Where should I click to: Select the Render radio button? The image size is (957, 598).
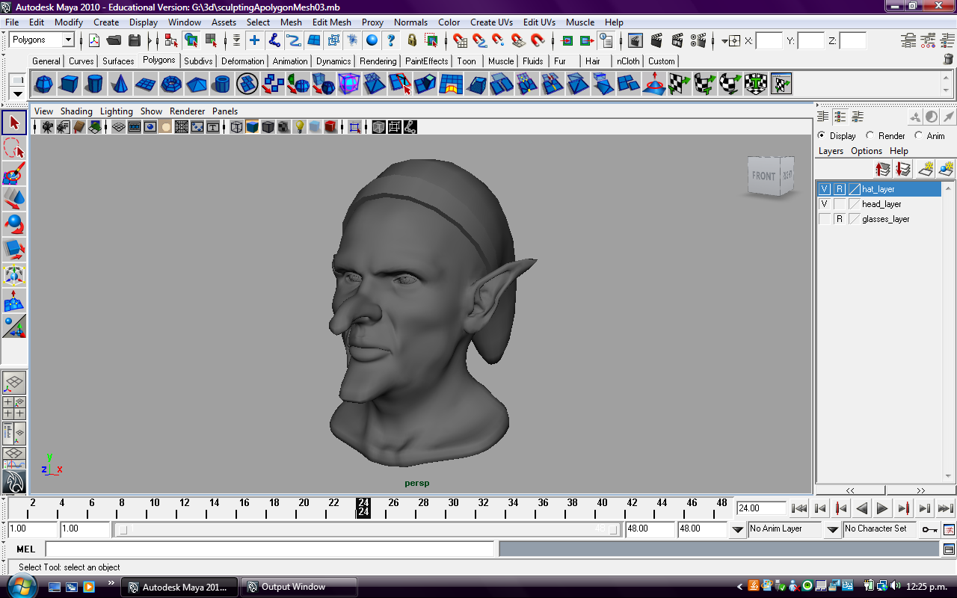(x=872, y=135)
